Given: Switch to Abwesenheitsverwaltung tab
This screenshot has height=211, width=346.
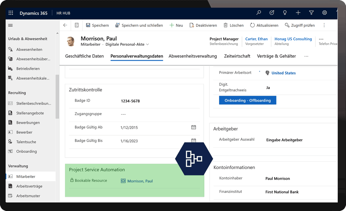Looking at the screenshot, I should coord(193,56).
